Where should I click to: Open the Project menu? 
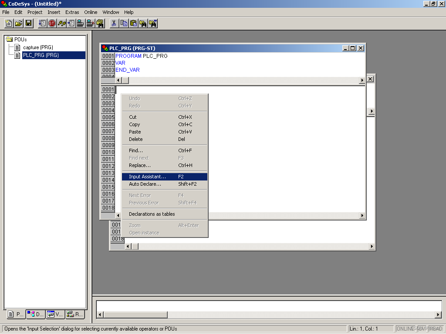pyautogui.click(x=35, y=12)
